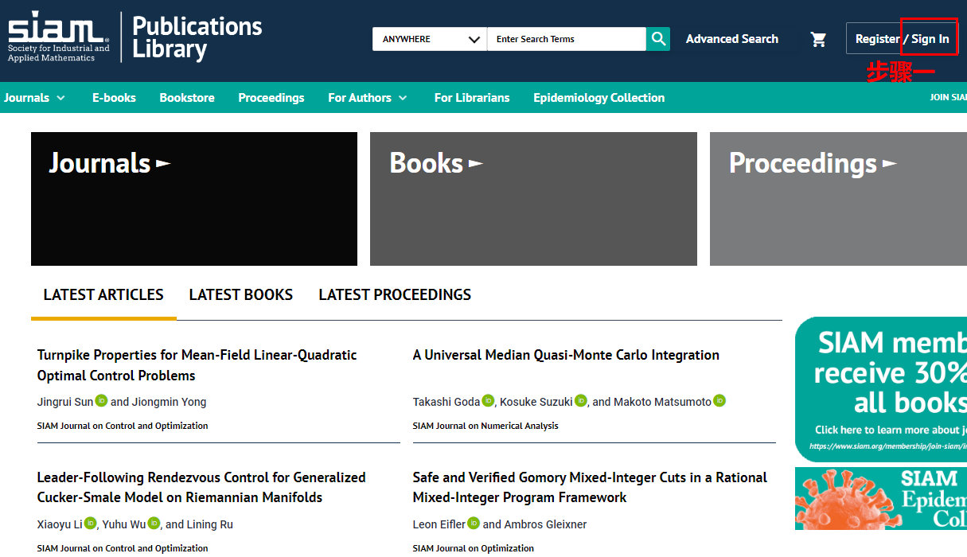Open the shopping cart

818,39
